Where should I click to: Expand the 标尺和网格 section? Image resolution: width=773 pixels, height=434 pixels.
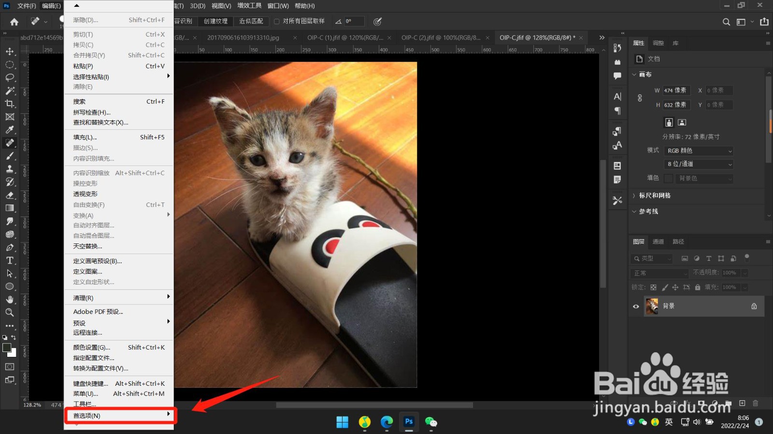tap(634, 196)
